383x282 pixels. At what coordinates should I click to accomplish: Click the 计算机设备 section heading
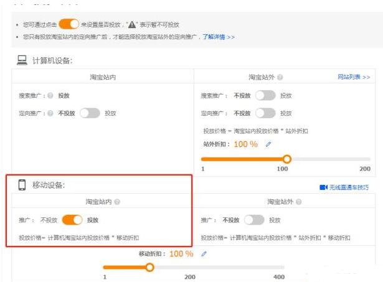coord(52,60)
